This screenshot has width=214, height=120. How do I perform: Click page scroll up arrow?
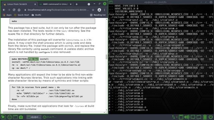click(x=107, y=19)
